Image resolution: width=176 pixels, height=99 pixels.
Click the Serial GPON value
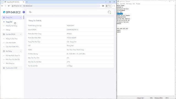pos(72,30)
